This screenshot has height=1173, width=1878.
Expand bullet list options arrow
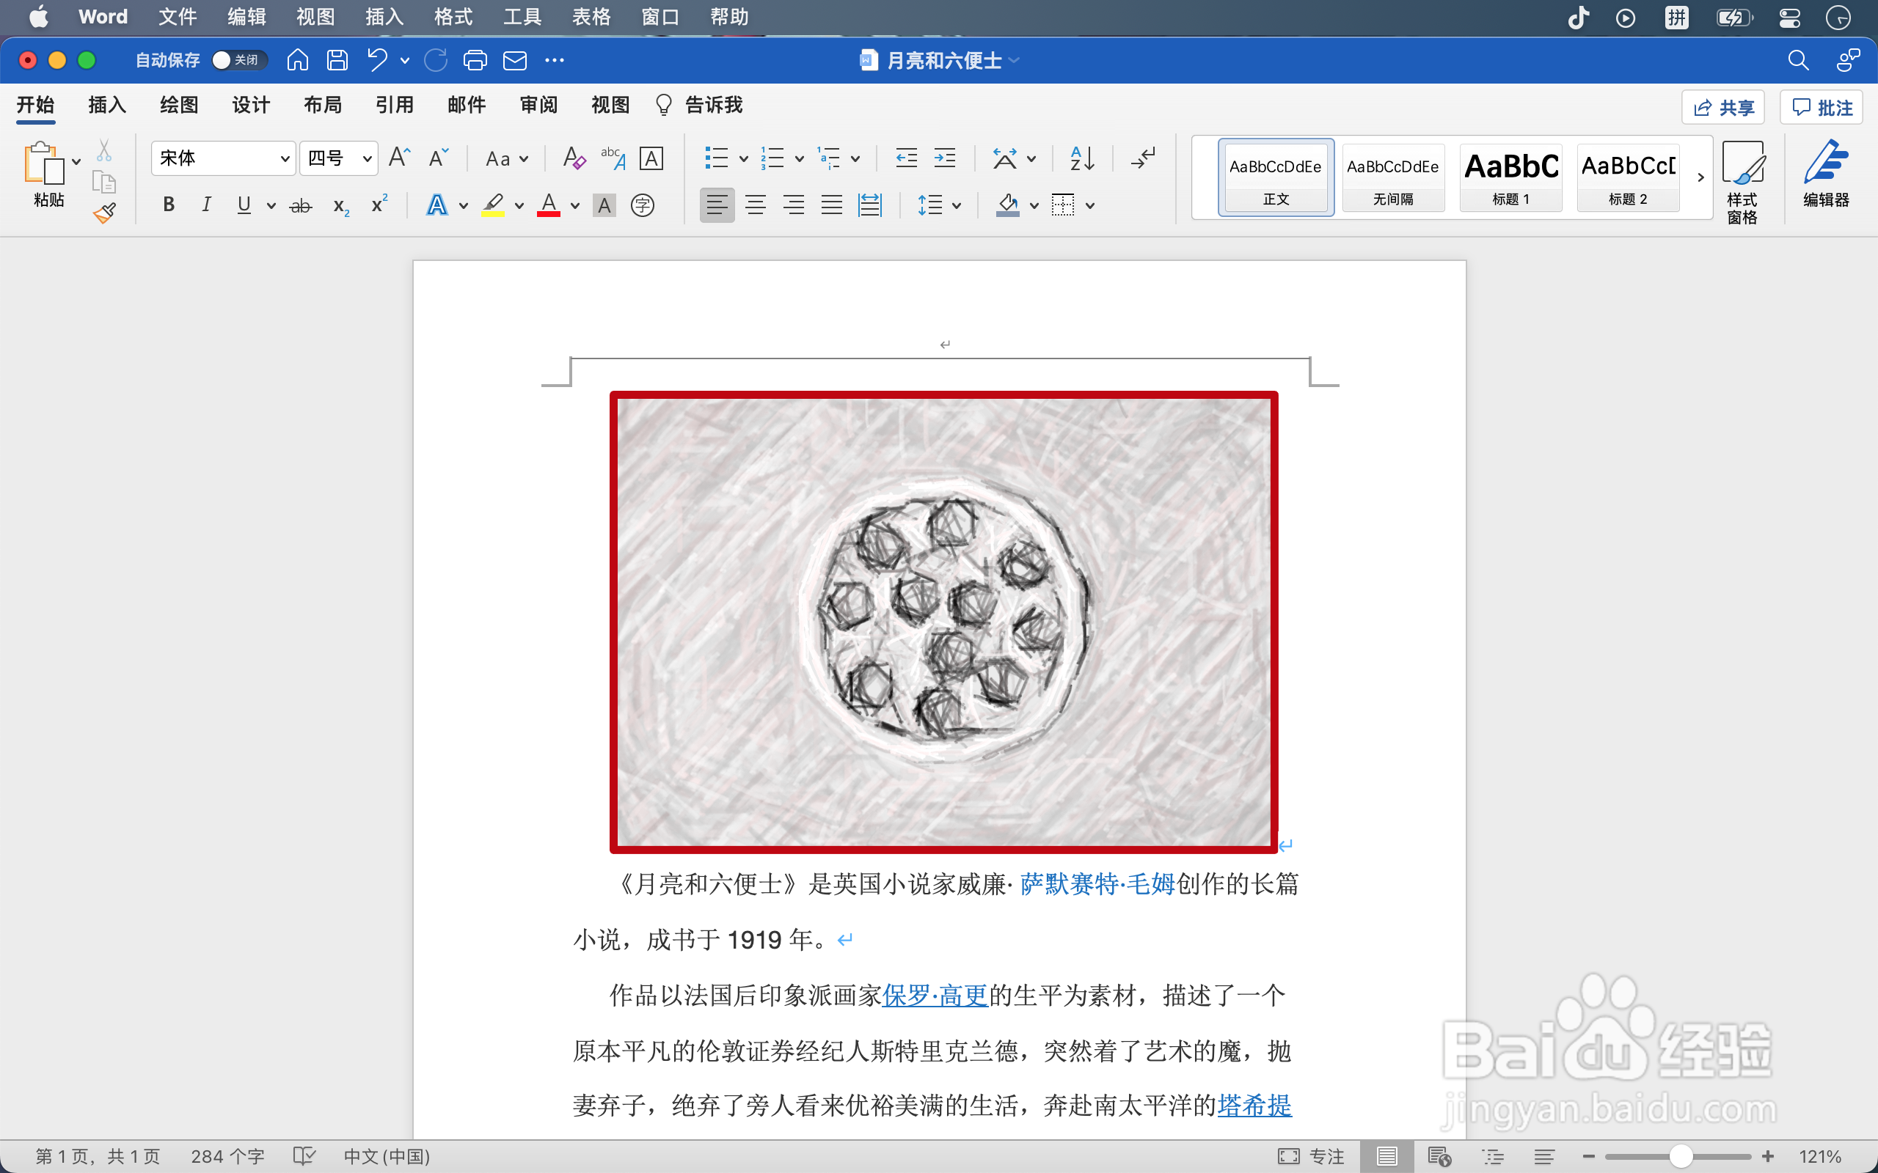(742, 159)
